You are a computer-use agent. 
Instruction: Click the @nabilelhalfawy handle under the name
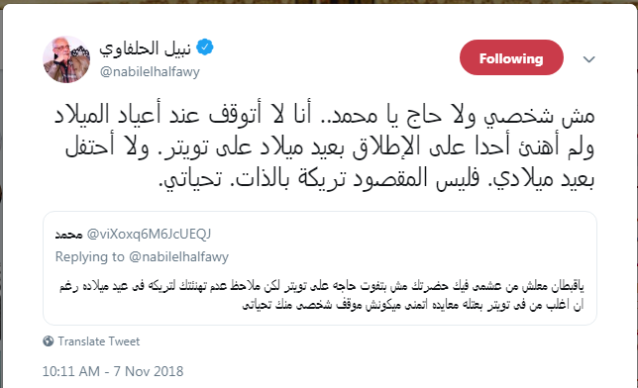pyautogui.click(x=150, y=72)
